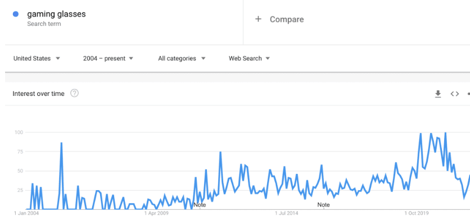Viewport: 470px width, 221px height.
Task: Open the All categories dropdown
Action: 182,58
